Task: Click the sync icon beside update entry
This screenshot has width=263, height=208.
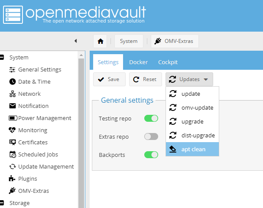Action: point(173,94)
